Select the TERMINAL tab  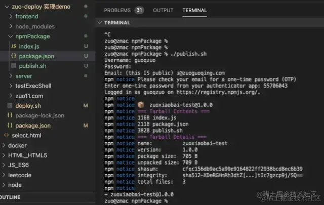tap(194, 10)
